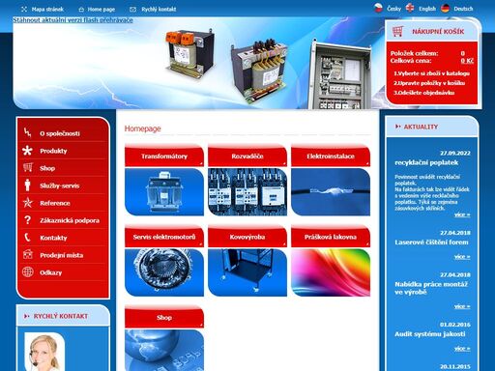This screenshot has height=371, width=495.
Task: Open Nabídka práce montáž ve výrobě headline
Action: point(431,288)
